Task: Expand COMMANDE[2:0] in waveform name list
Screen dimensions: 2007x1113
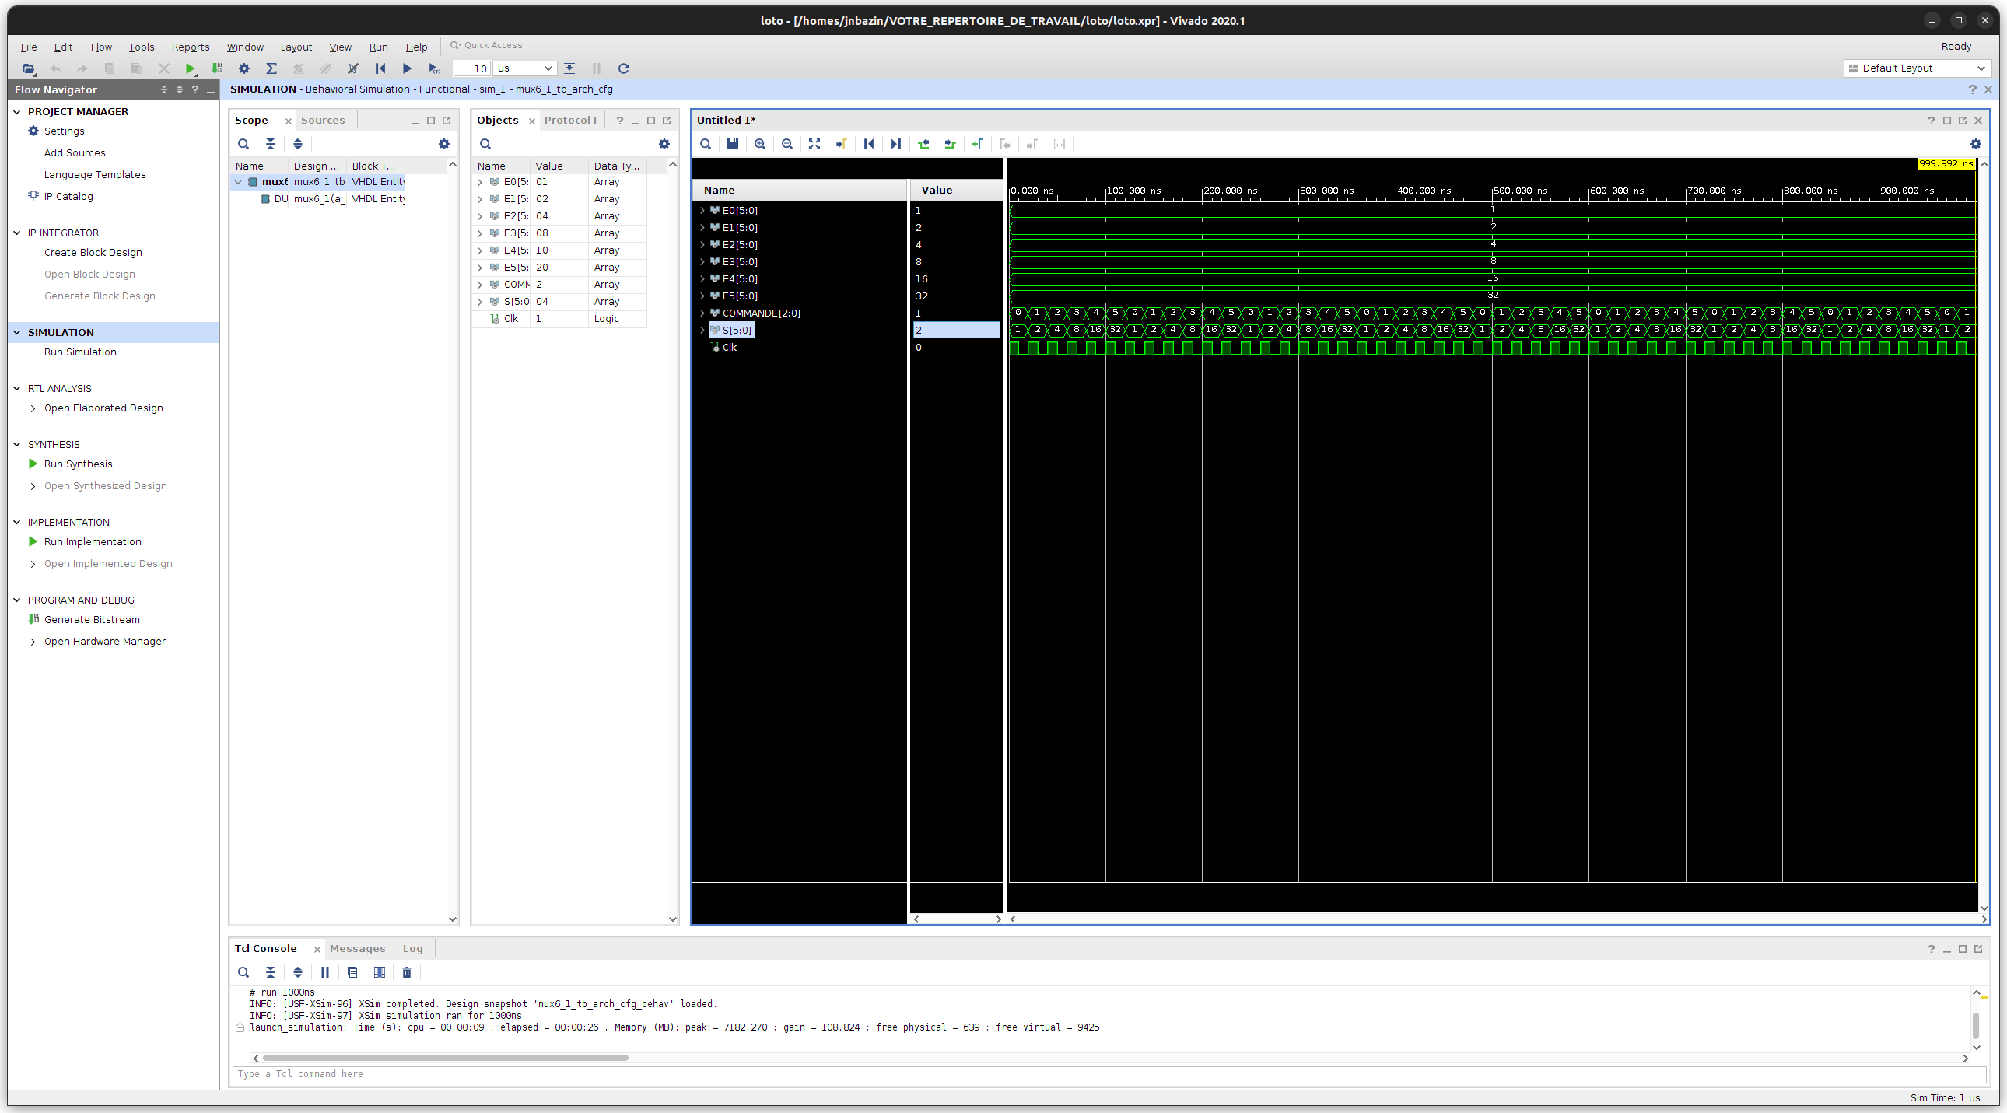Action: (702, 313)
